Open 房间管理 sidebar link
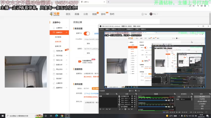 click(58, 37)
